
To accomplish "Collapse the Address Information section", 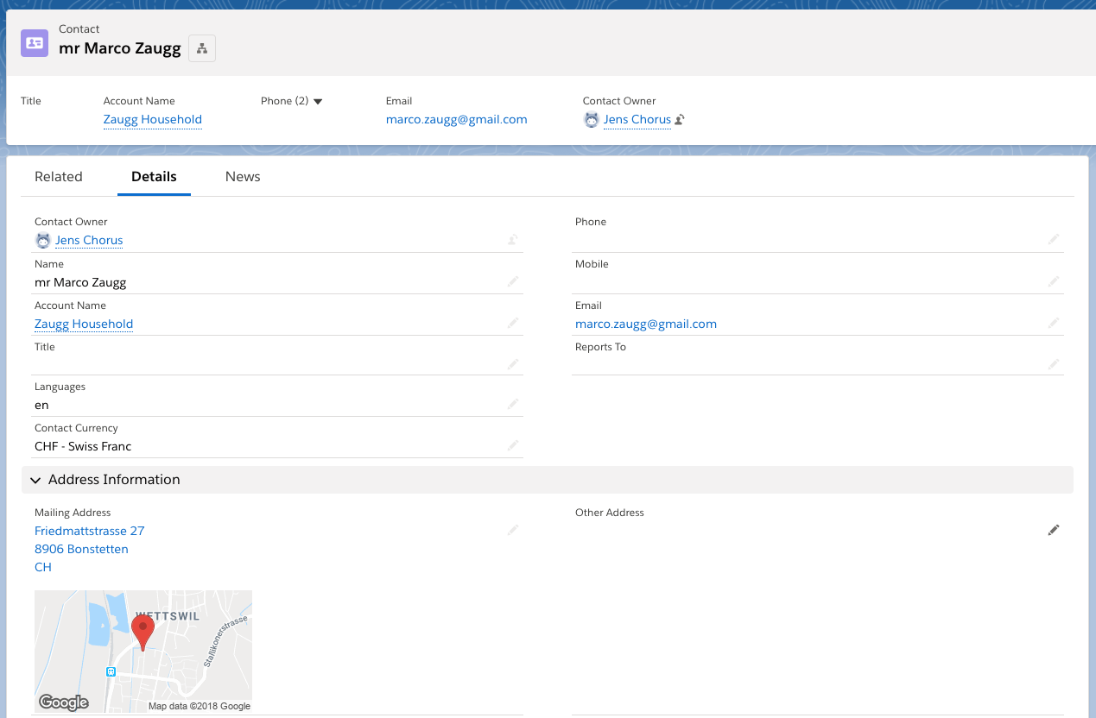I will click(x=35, y=480).
